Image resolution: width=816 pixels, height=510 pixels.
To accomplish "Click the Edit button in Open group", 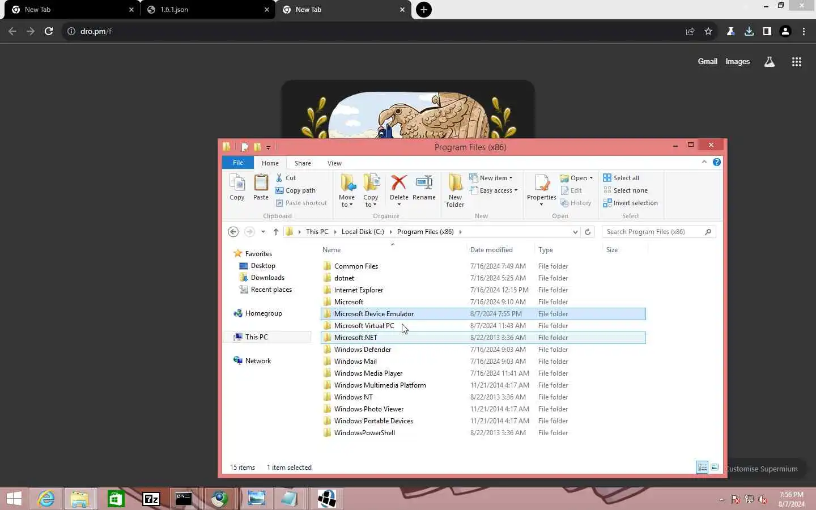I will coord(571,190).
